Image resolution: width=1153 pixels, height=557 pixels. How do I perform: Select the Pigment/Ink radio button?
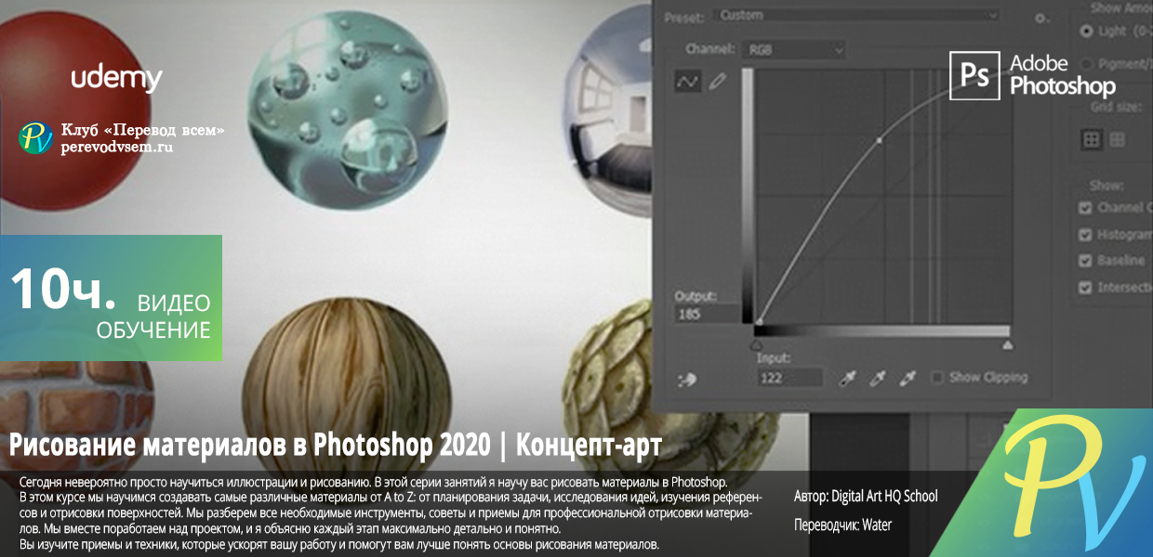[1086, 63]
